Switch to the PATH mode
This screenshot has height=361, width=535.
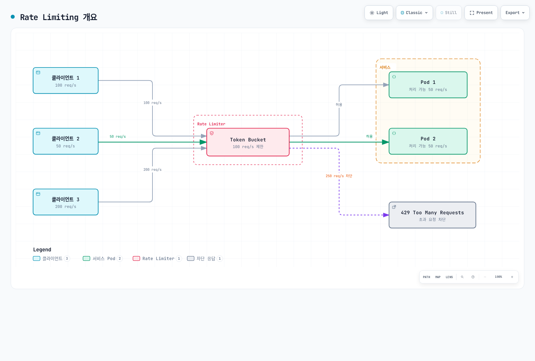point(427,277)
